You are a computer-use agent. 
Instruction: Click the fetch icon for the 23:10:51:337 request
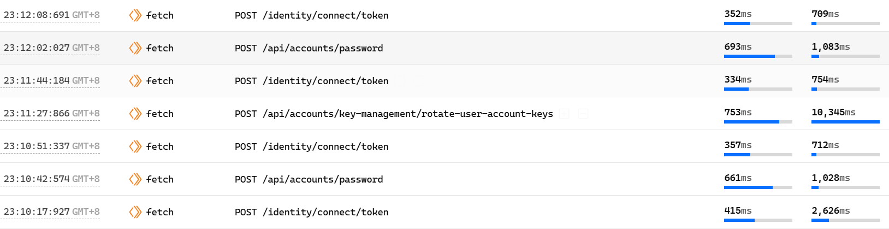coord(135,146)
